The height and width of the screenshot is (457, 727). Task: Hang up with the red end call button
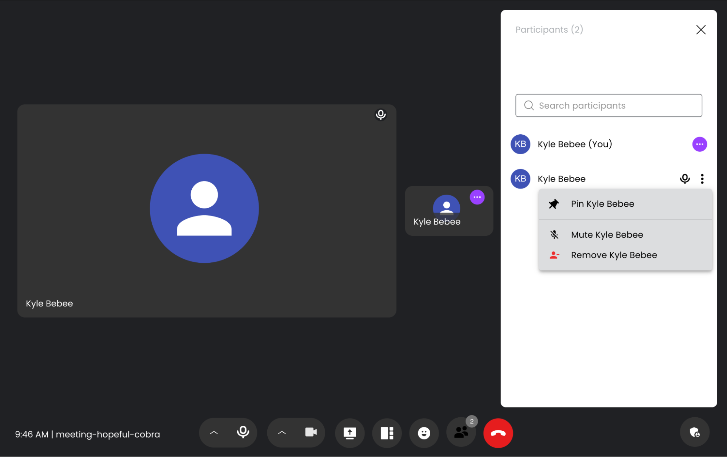pyautogui.click(x=498, y=433)
